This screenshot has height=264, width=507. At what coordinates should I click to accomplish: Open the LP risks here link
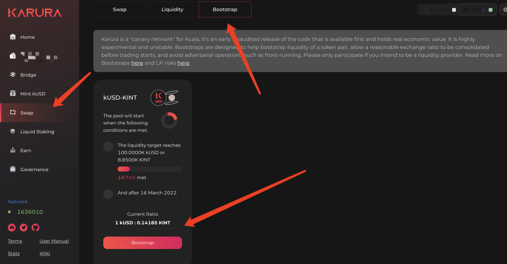pyautogui.click(x=184, y=63)
